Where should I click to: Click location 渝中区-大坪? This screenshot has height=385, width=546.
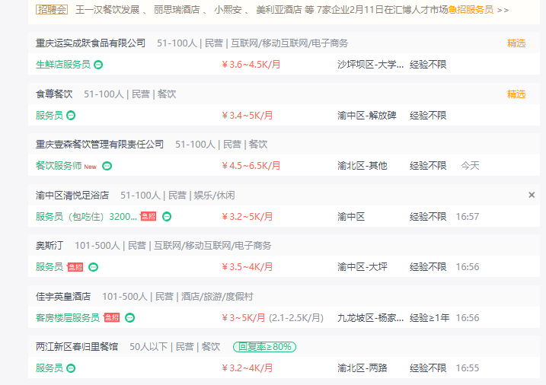pyautogui.click(x=362, y=267)
